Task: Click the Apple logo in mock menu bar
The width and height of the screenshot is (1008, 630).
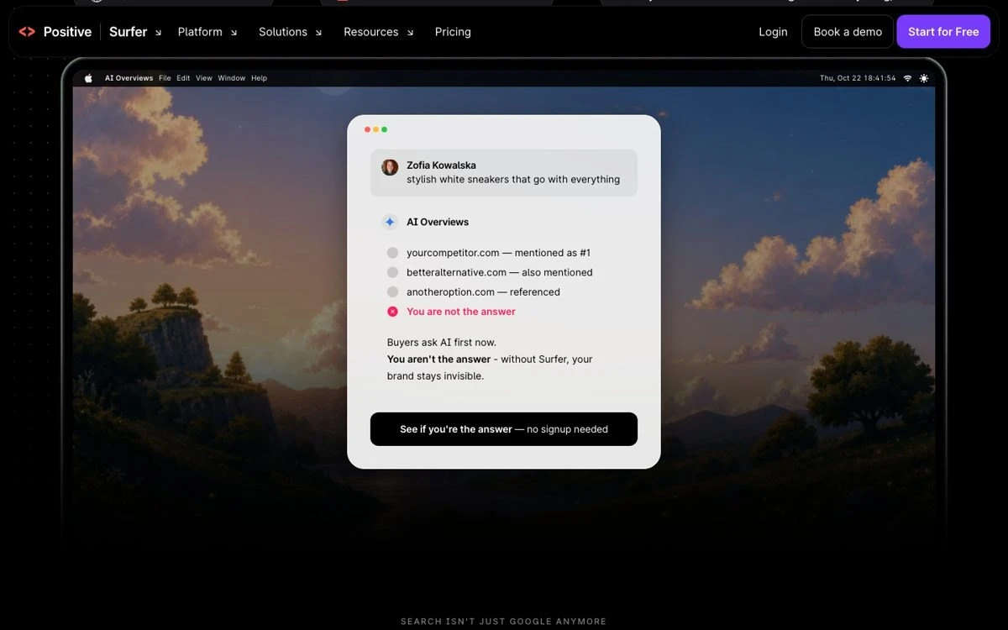Action: (88, 78)
